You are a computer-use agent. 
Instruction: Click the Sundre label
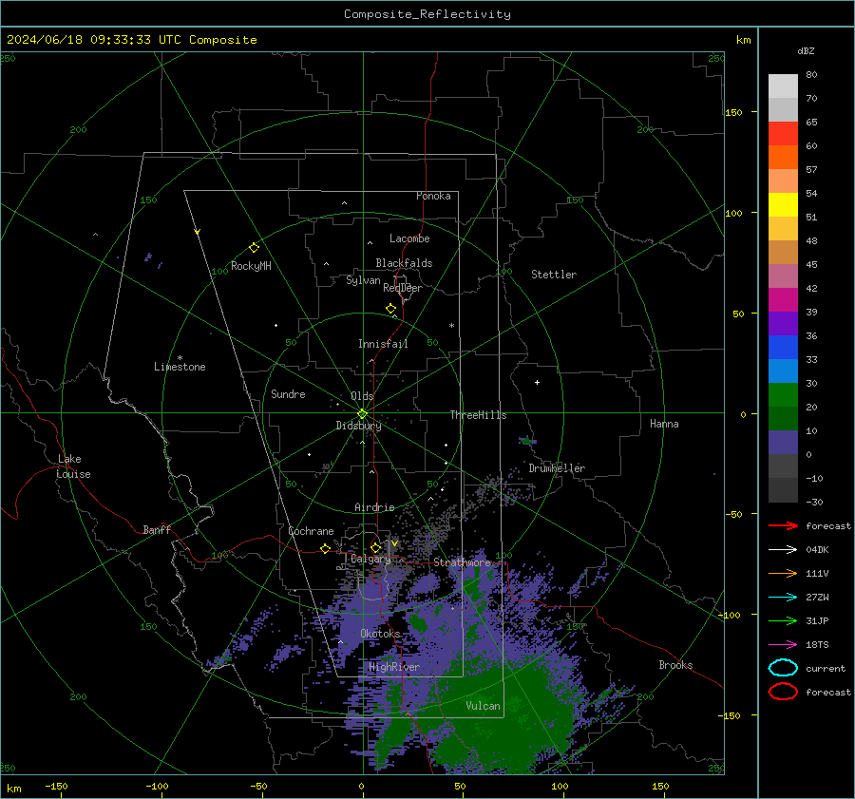[x=288, y=393]
